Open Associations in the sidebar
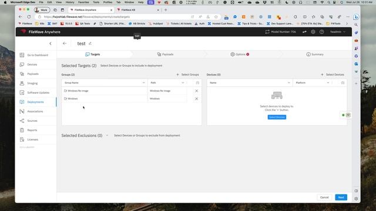Image resolution: width=376 pixels, height=211 pixels. coord(35,111)
